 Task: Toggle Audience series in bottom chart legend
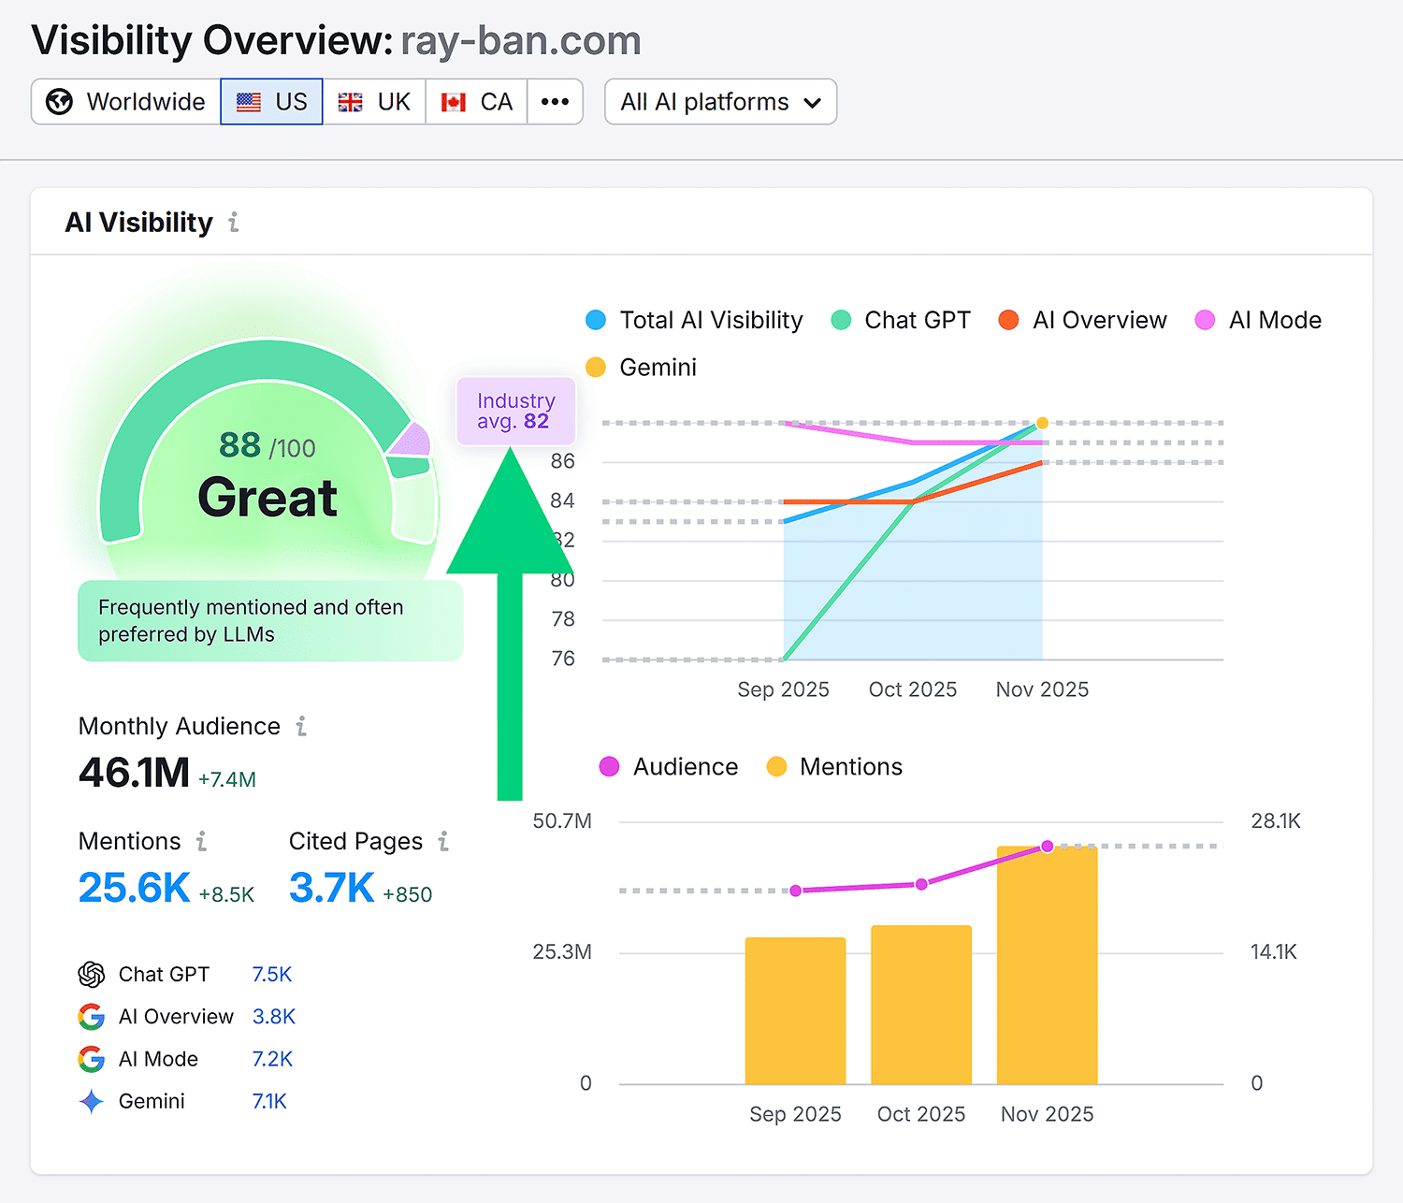[x=669, y=767]
